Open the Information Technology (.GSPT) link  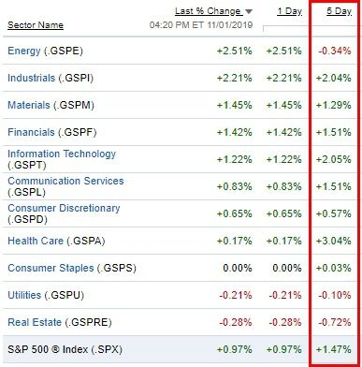click(62, 159)
